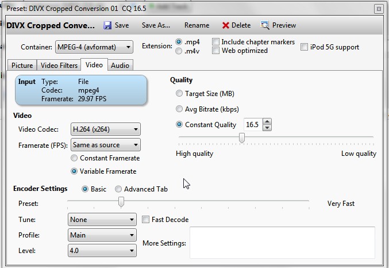The image size is (389, 268).
Task: Click the encoder Preset slider handle
Action: click(x=121, y=202)
